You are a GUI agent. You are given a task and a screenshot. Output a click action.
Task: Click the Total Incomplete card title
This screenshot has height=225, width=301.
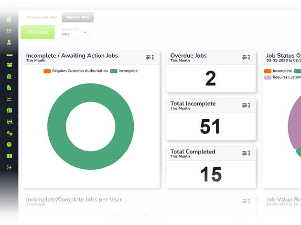point(193,103)
